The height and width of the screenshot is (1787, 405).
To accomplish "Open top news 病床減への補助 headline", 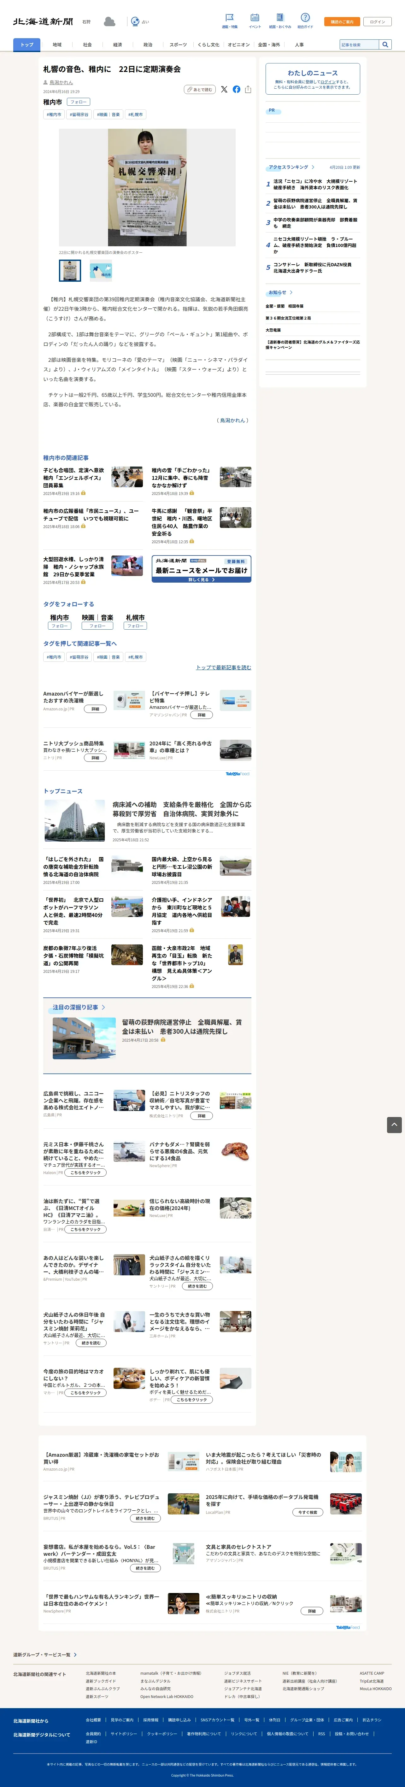I will (182, 809).
